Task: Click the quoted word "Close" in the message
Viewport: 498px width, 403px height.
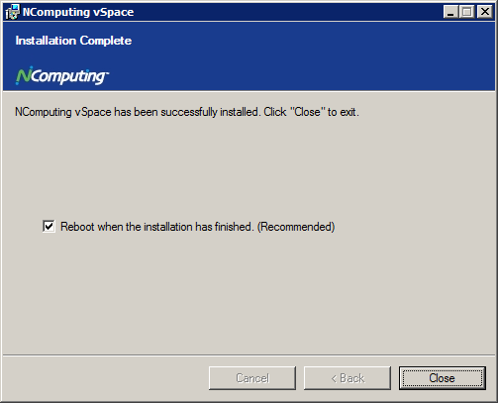Action: click(307, 112)
